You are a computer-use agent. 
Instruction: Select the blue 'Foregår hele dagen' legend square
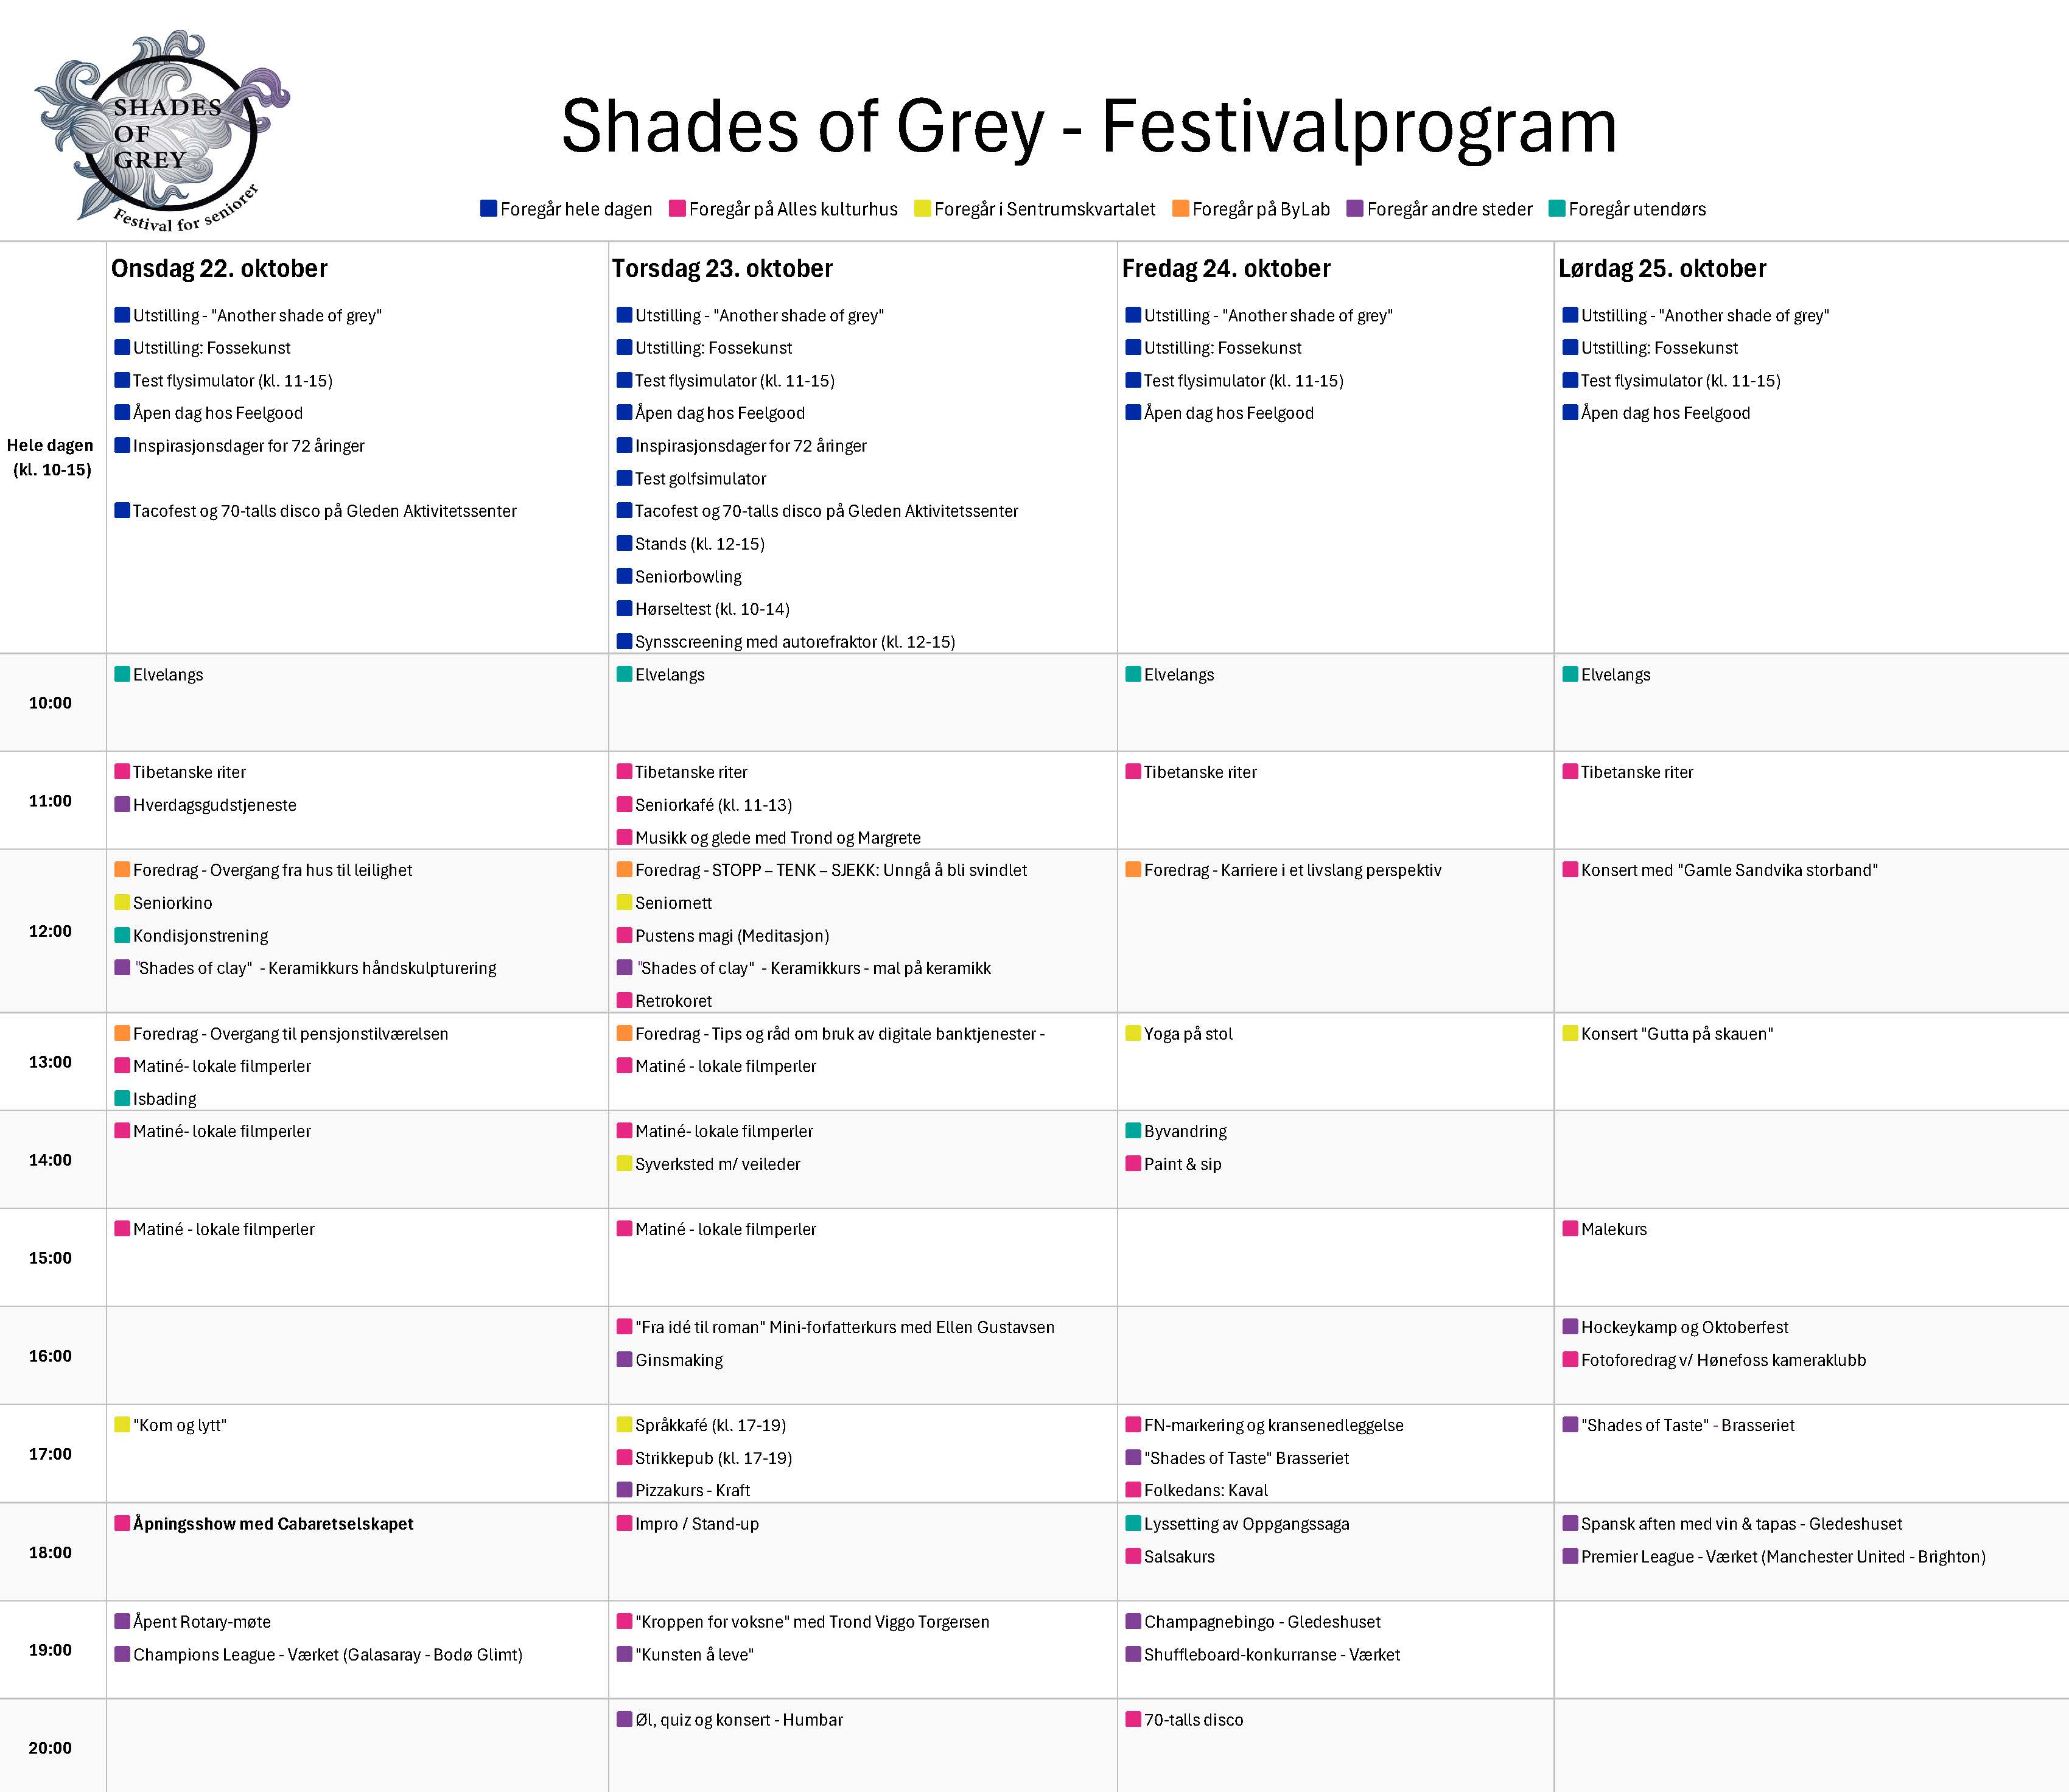(x=489, y=209)
